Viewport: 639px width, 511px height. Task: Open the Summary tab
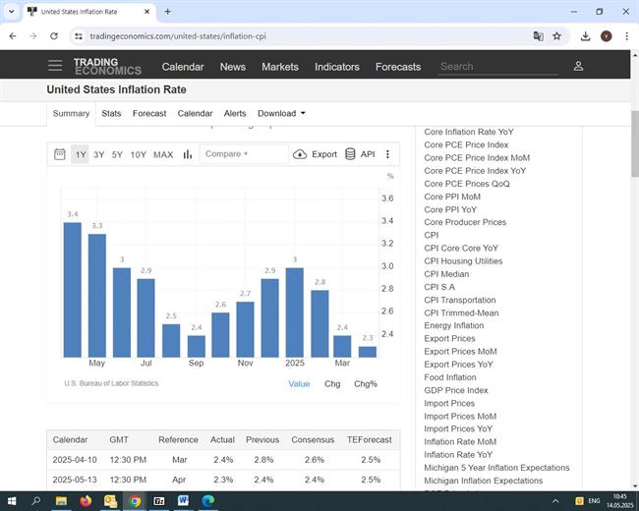tap(71, 113)
